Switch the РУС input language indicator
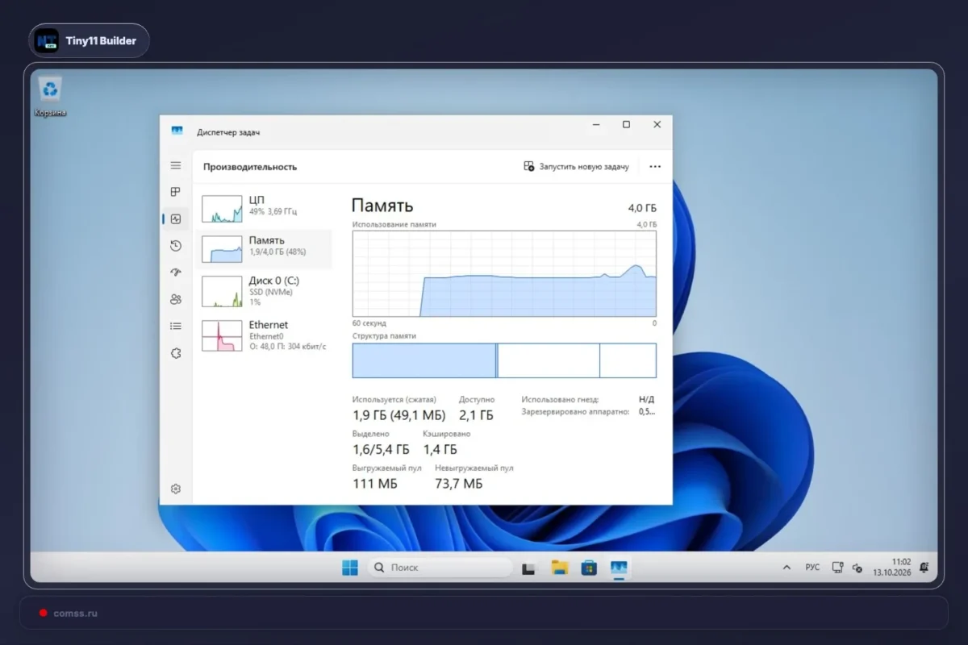This screenshot has height=645, width=968. click(812, 568)
